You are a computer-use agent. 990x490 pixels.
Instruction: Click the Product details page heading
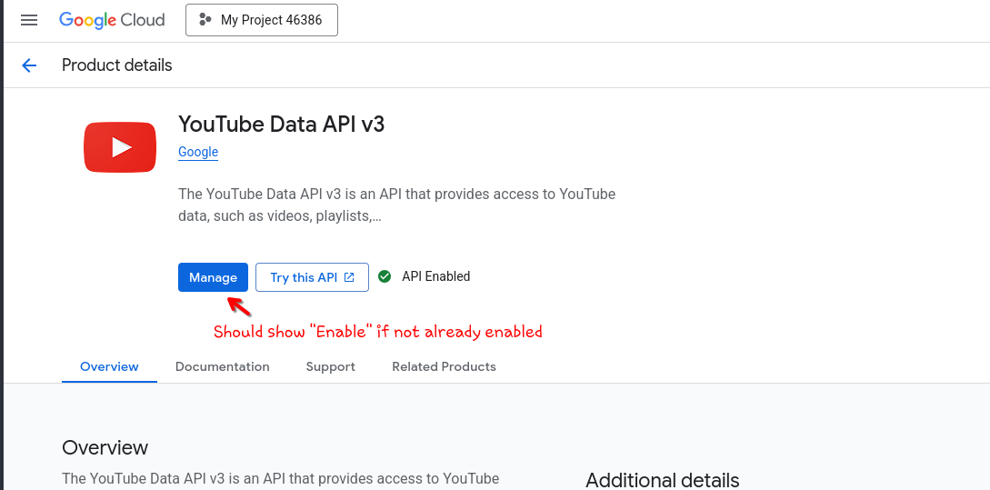pyautogui.click(x=117, y=65)
